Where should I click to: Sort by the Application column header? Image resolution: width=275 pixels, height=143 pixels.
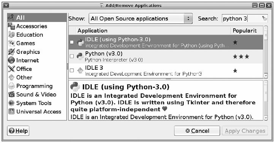(153, 31)
